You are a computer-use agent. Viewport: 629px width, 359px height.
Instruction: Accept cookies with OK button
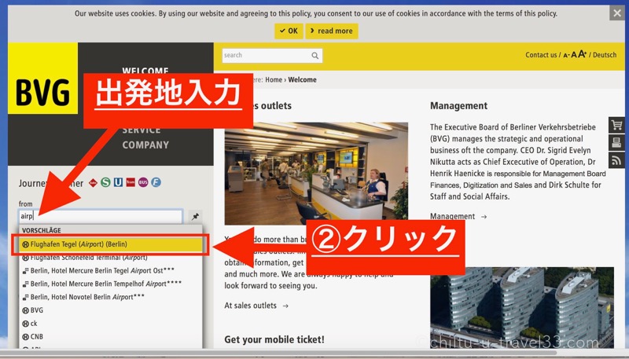(x=289, y=31)
